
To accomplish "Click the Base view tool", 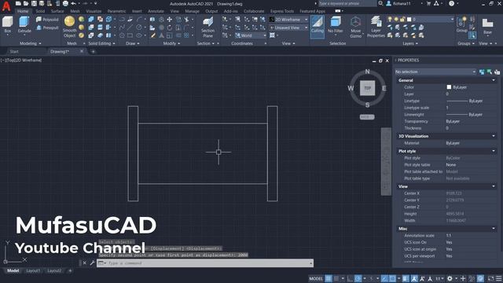I will 487,26.
